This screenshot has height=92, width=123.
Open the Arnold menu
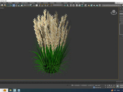point(71,3)
